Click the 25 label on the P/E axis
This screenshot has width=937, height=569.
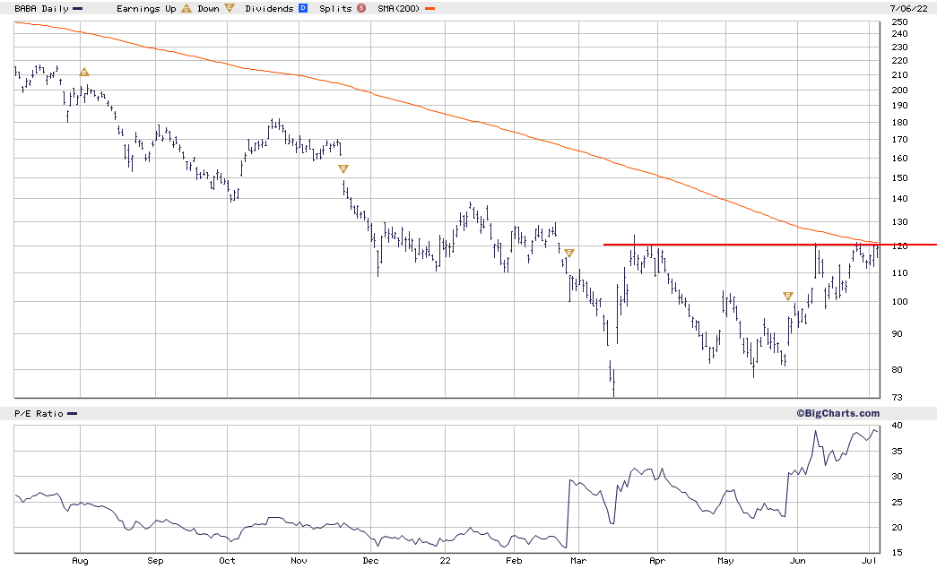pyautogui.click(x=897, y=502)
